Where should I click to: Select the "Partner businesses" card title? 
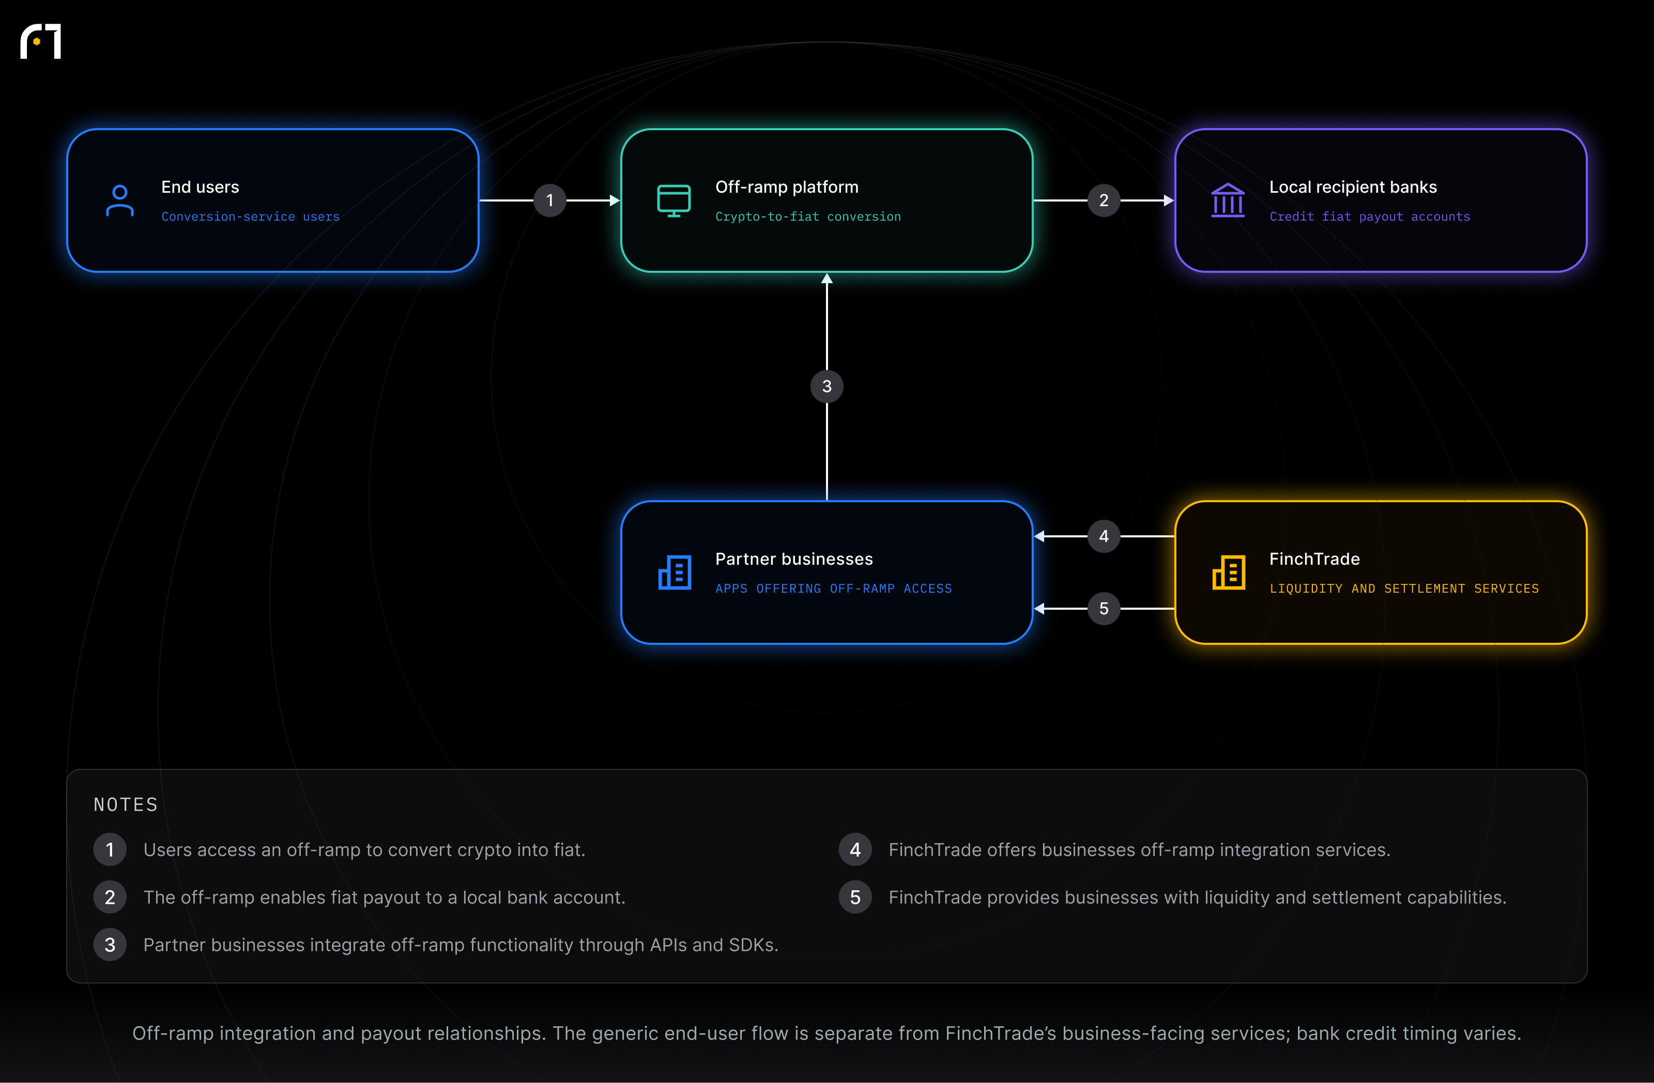[x=793, y=559]
